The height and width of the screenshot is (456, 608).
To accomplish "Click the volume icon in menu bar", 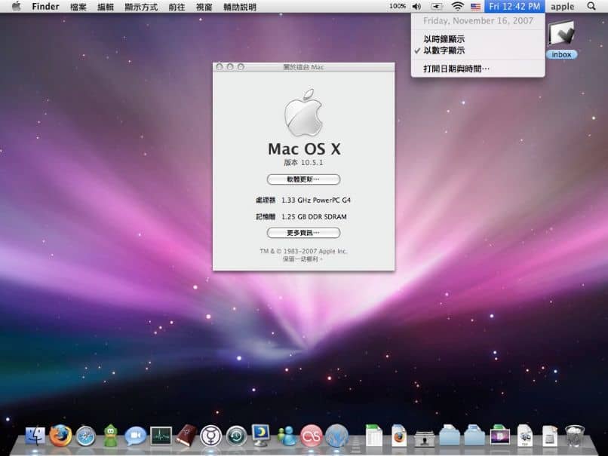I will click(x=417, y=6).
